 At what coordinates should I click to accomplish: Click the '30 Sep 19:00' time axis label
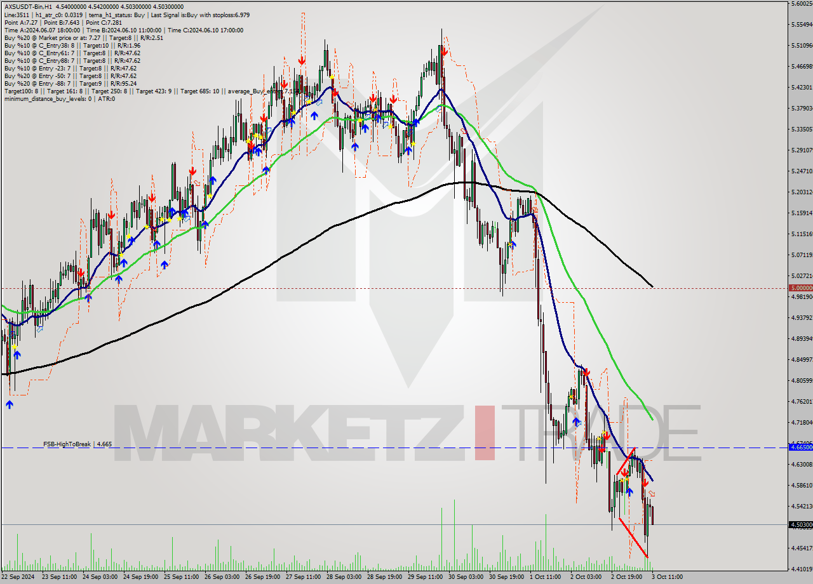point(508,577)
